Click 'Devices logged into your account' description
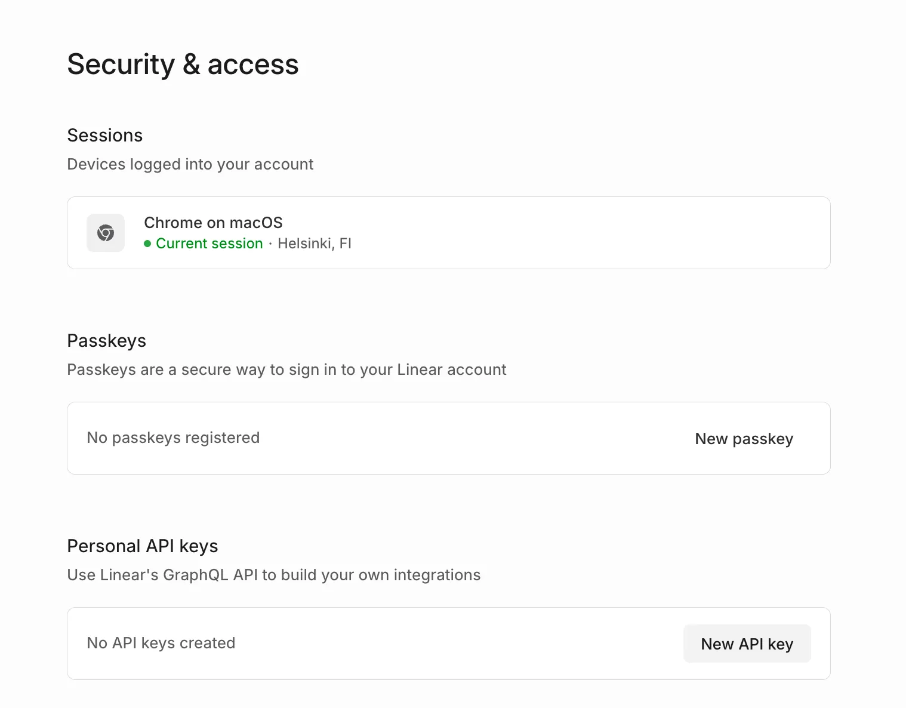The height and width of the screenshot is (708, 906). point(190,164)
